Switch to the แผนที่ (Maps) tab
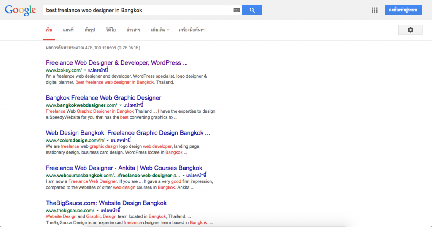This screenshot has width=432, height=227. click(x=68, y=30)
